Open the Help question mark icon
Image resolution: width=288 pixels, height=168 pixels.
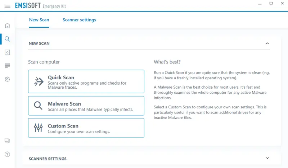pyautogui.click(x=7, y=154)
